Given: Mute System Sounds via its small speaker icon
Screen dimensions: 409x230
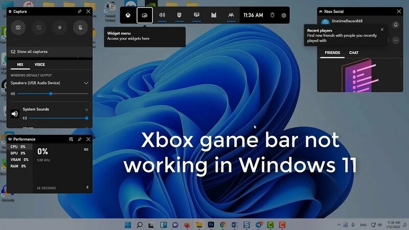Looking at the screenshot, I should [25, 118].
